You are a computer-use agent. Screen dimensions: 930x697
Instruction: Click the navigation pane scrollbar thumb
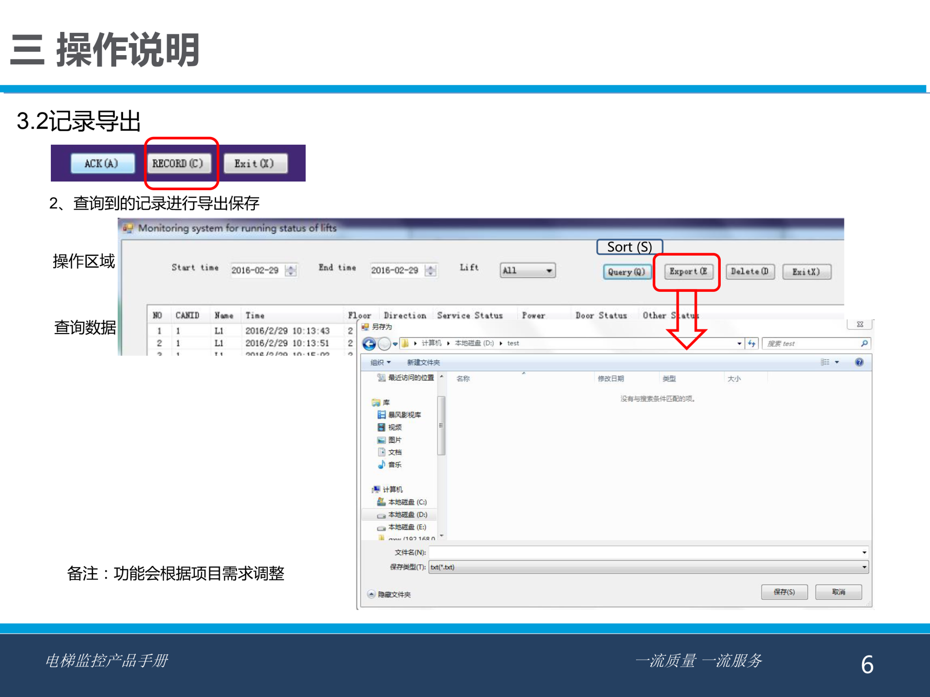pos(441,426)
